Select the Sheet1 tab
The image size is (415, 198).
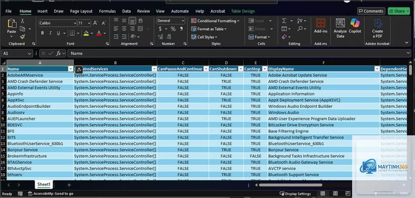point(44,184)
